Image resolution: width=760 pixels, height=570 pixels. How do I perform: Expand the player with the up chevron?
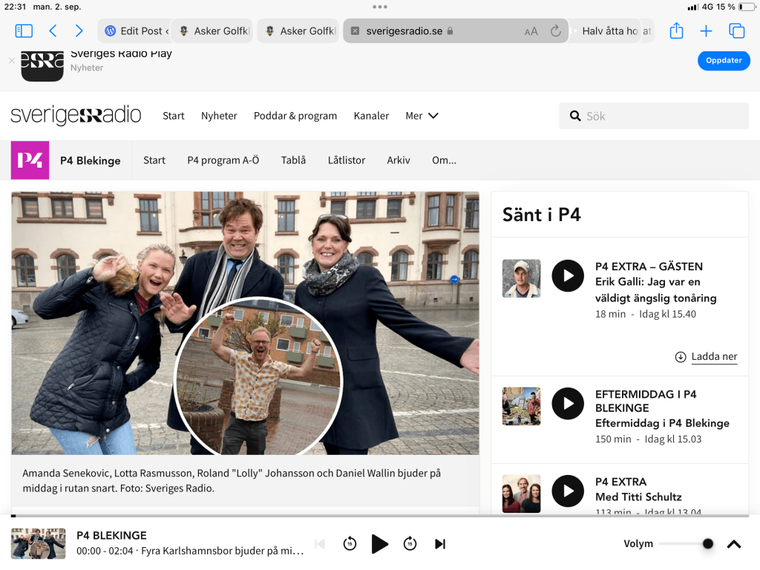(x=734, y=544)
